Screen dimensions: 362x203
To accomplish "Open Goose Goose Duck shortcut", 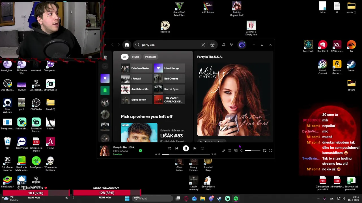I will point(208,184).
